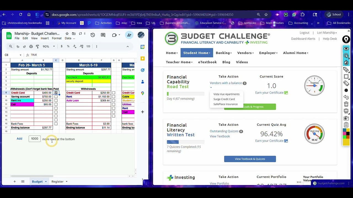The image size is (353, 198).
Task: Select the paint format roller tool
Action: pos(38,46)
